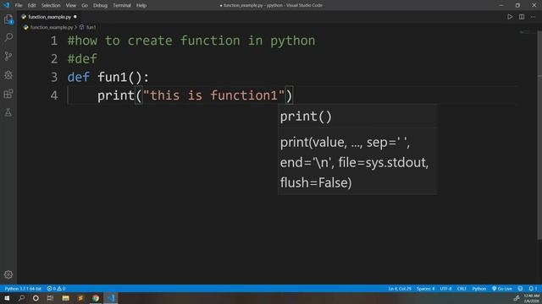Open Source Control view in activity bar
This screenshot has width=542, height=304.
[x=8, y=56]
